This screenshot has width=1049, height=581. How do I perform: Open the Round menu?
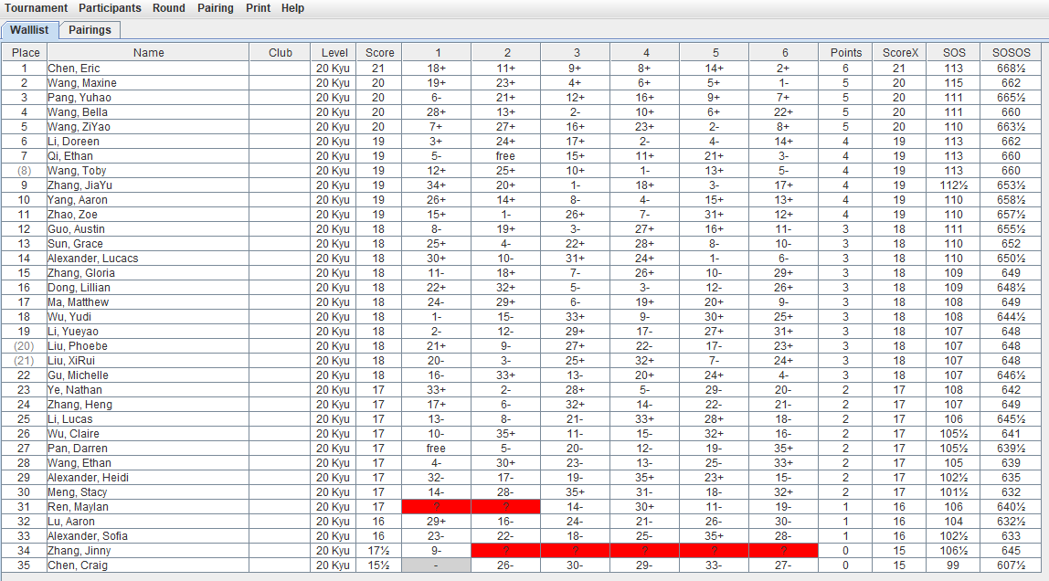point(168,8)
